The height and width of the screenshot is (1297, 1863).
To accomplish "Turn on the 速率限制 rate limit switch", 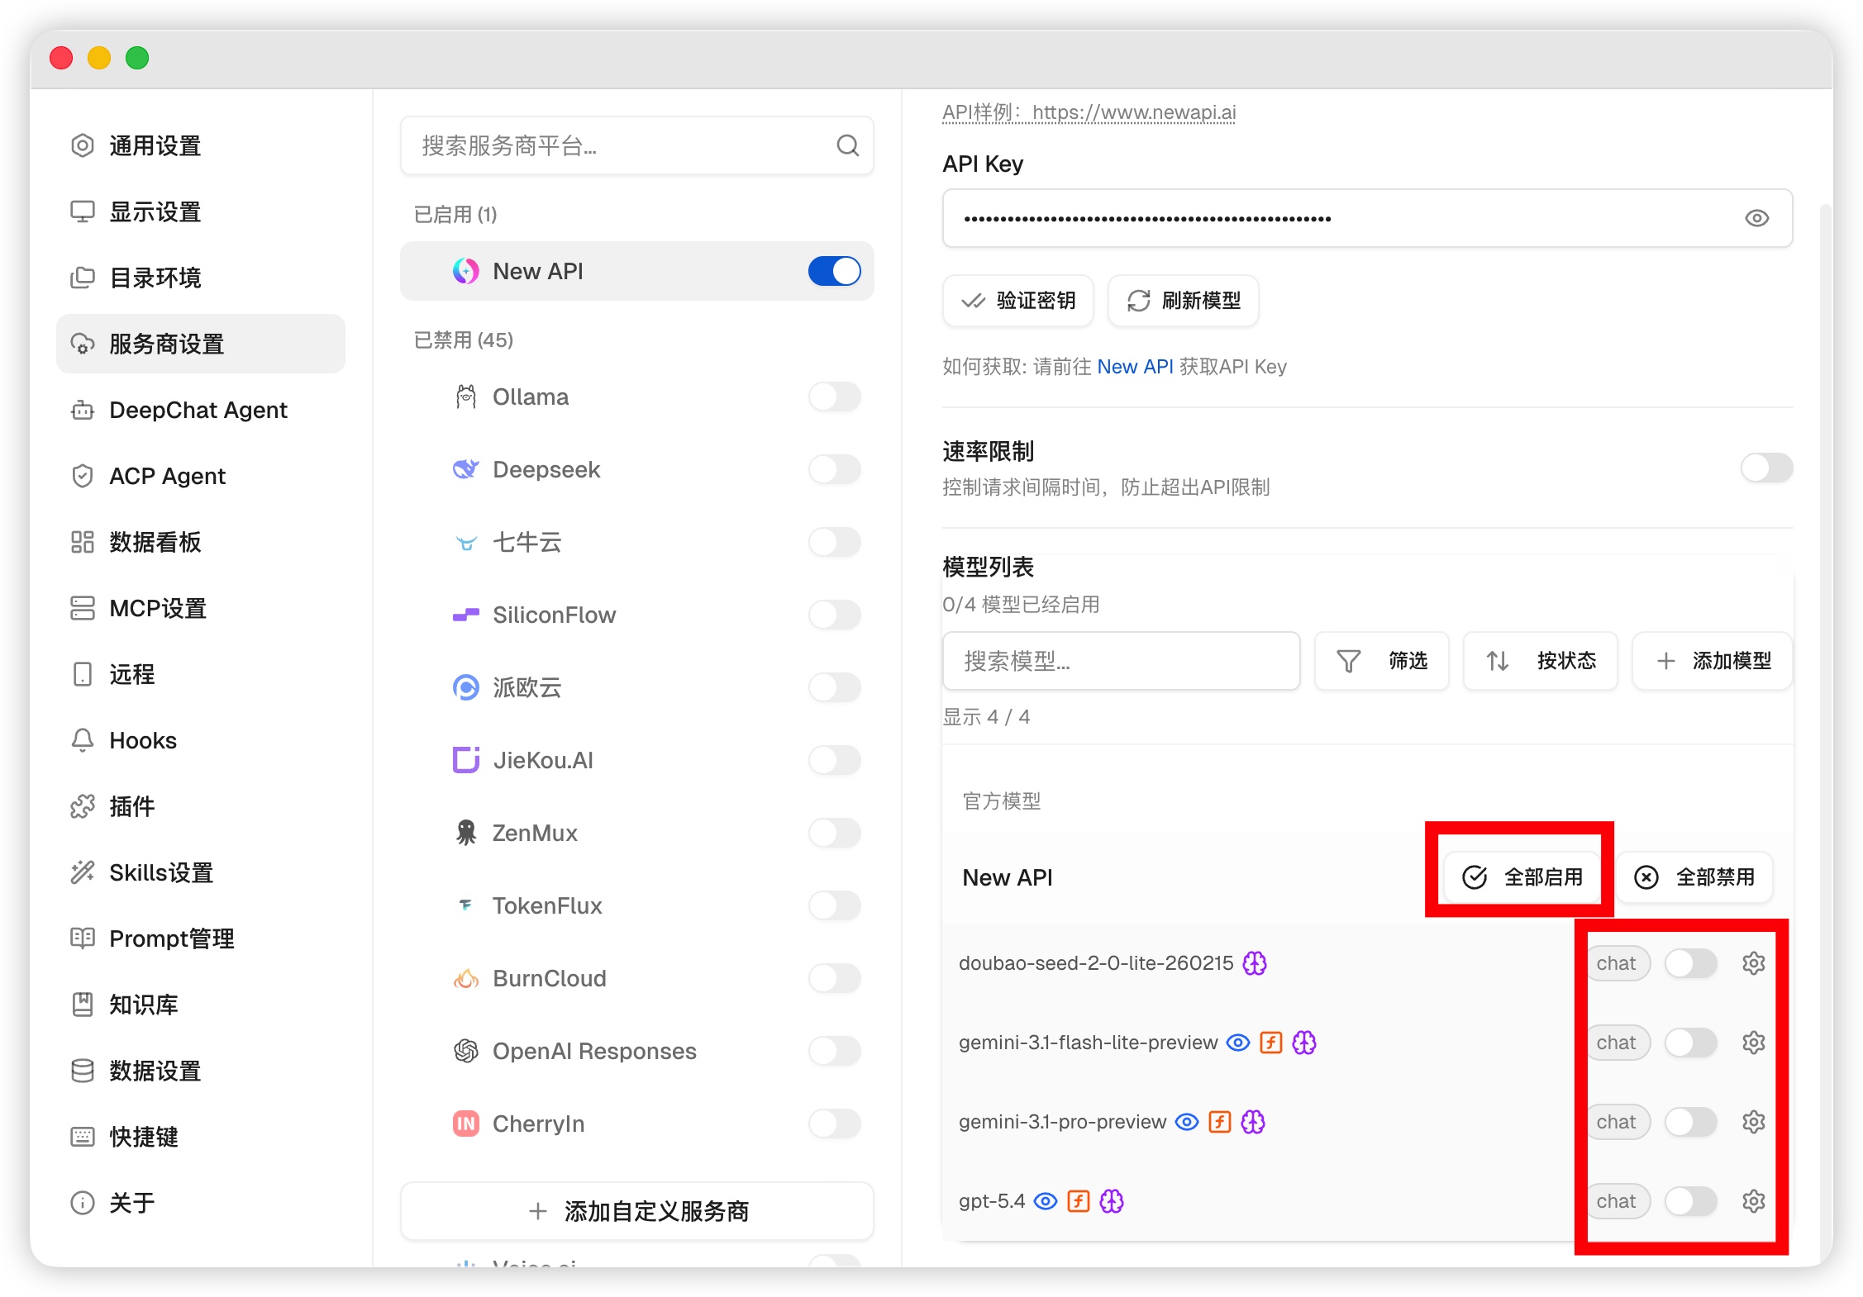I will [1767, 468].
